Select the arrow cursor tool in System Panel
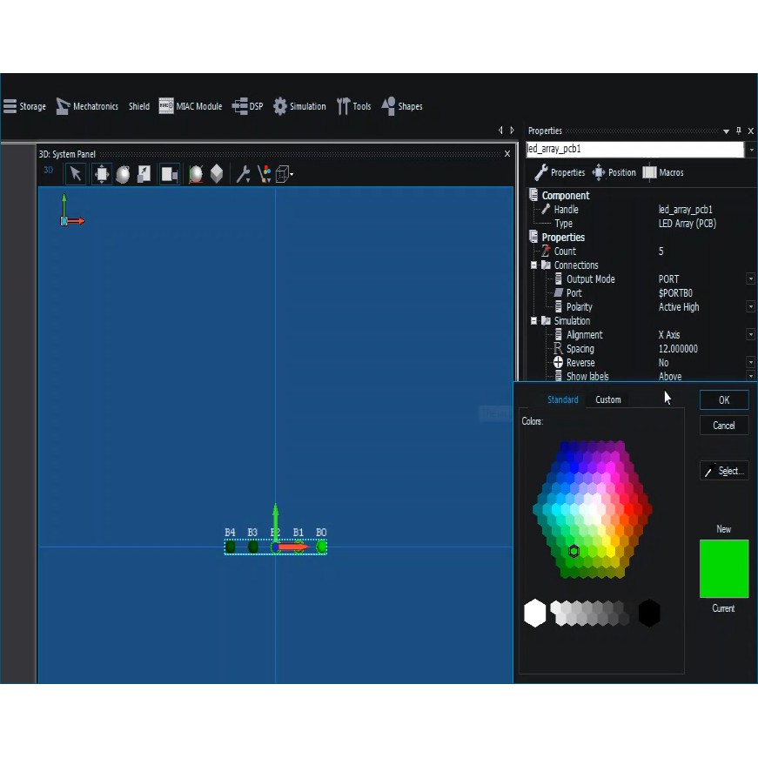 click(x=76, y=174)
